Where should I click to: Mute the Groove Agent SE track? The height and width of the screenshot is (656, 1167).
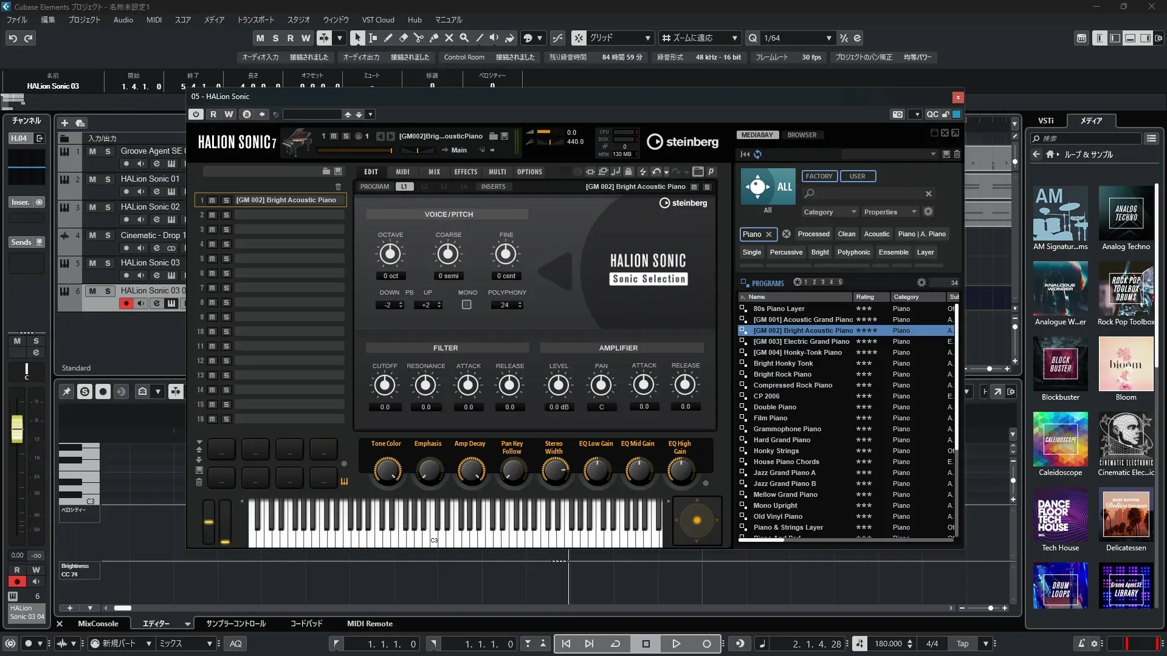point(92,151)
